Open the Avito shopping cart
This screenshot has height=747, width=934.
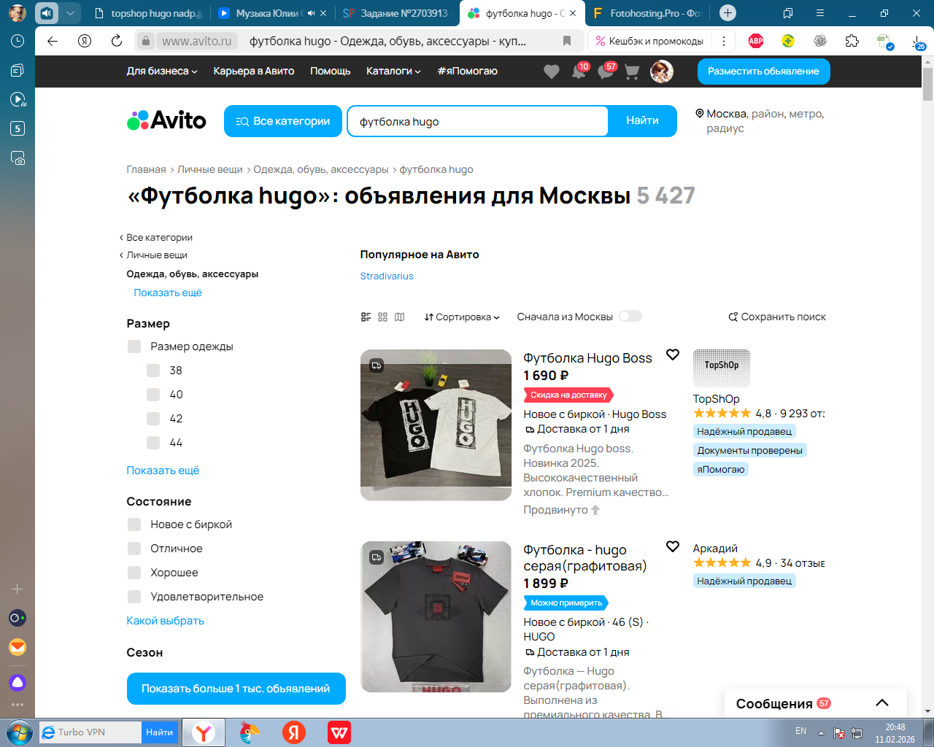click(x=632, y=71)
